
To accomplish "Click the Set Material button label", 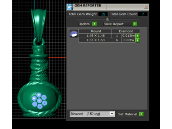I will tap(128, 114).
